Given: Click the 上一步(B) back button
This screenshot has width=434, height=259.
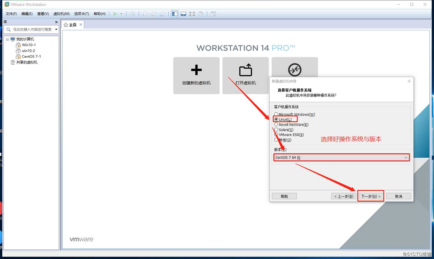Looking at the screenshot, I should pos(344,196).
